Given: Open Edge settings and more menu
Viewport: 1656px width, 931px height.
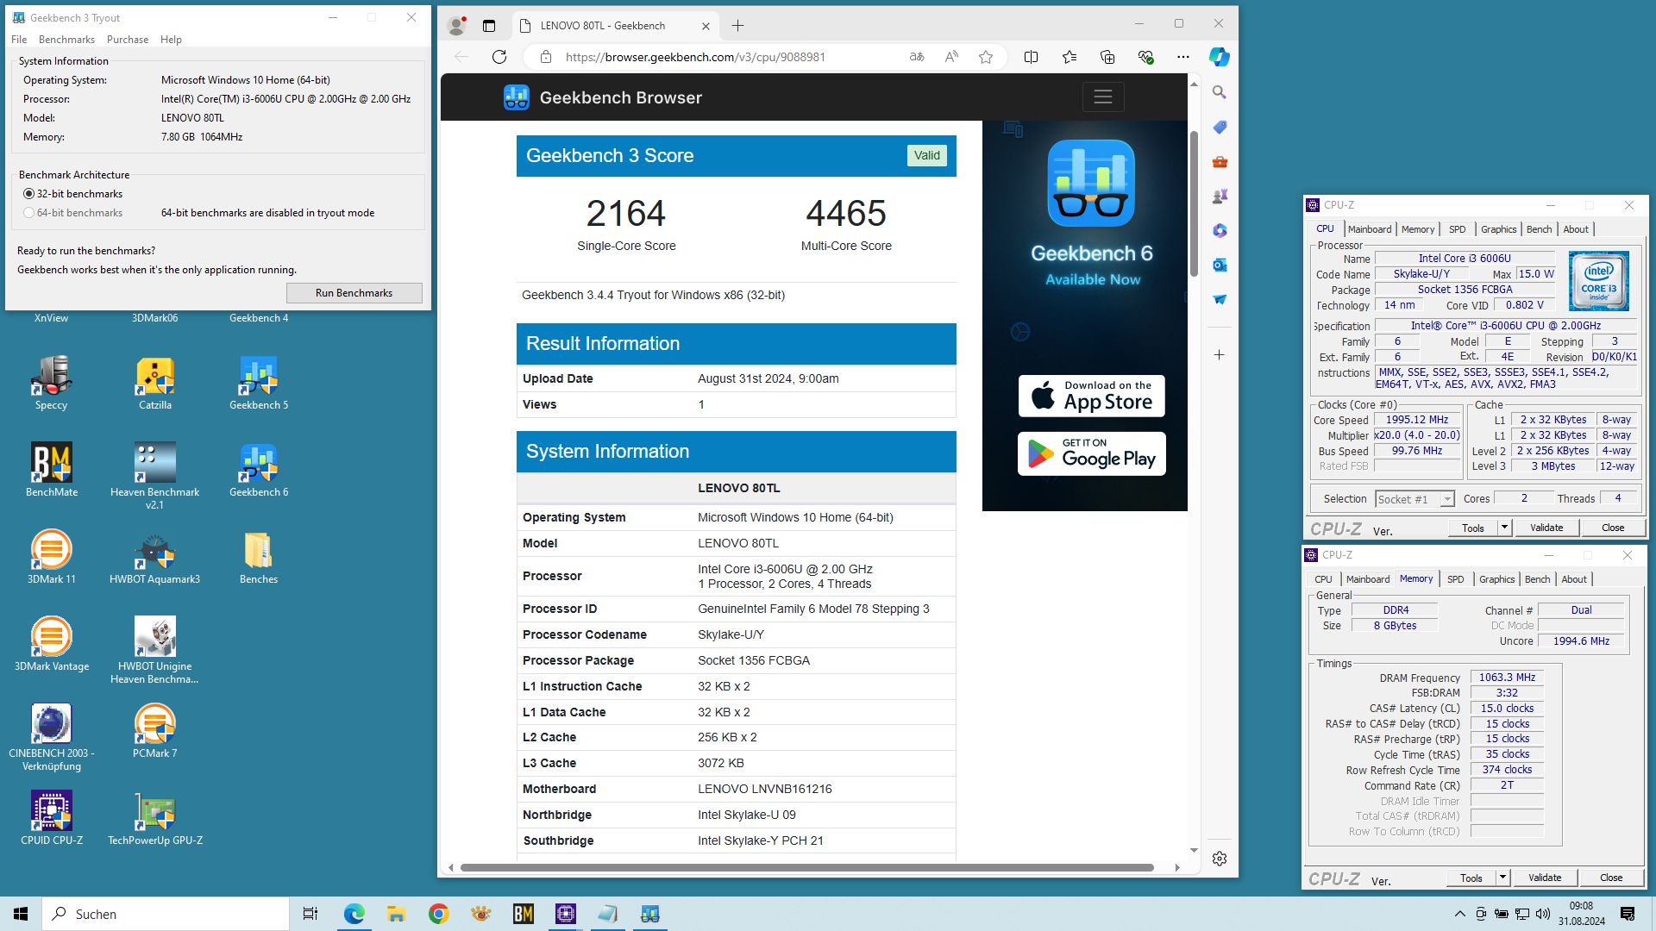Looking at the screenshot, I should [x=1182, y=57].
